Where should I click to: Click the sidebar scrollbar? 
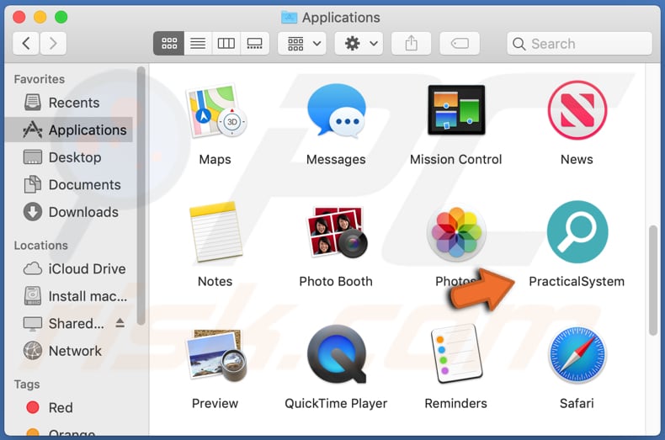141,196
